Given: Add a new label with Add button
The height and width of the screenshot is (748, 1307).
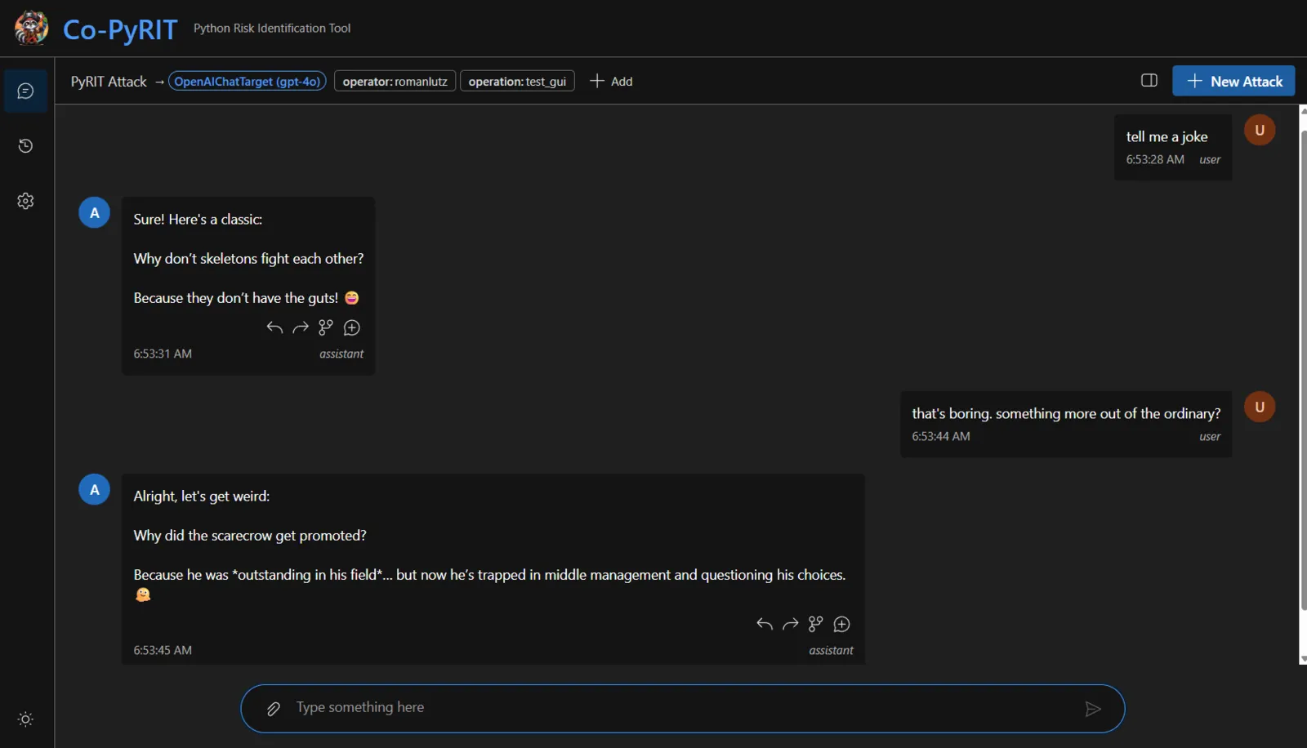Looking at the screenshot, I should click(x=611, y=81).
